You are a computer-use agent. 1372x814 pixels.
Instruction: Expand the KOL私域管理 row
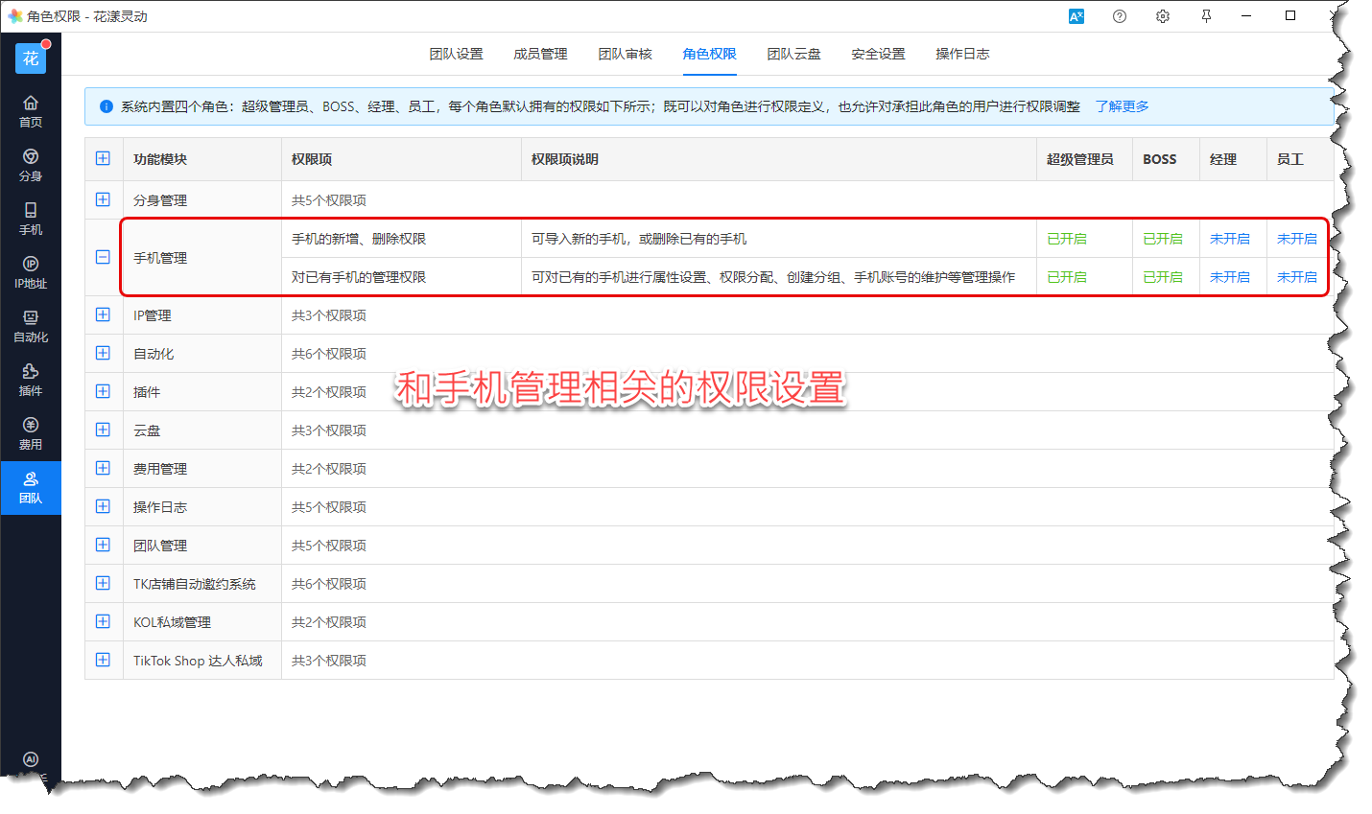pos(103,621)
